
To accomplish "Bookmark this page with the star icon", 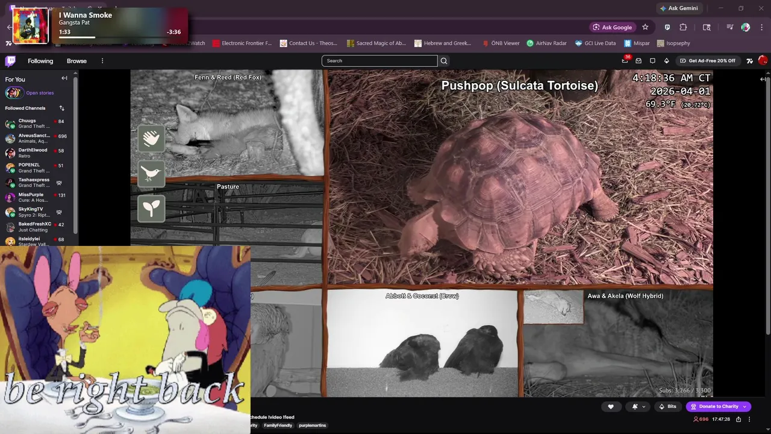I will click(x=645, y=27).
